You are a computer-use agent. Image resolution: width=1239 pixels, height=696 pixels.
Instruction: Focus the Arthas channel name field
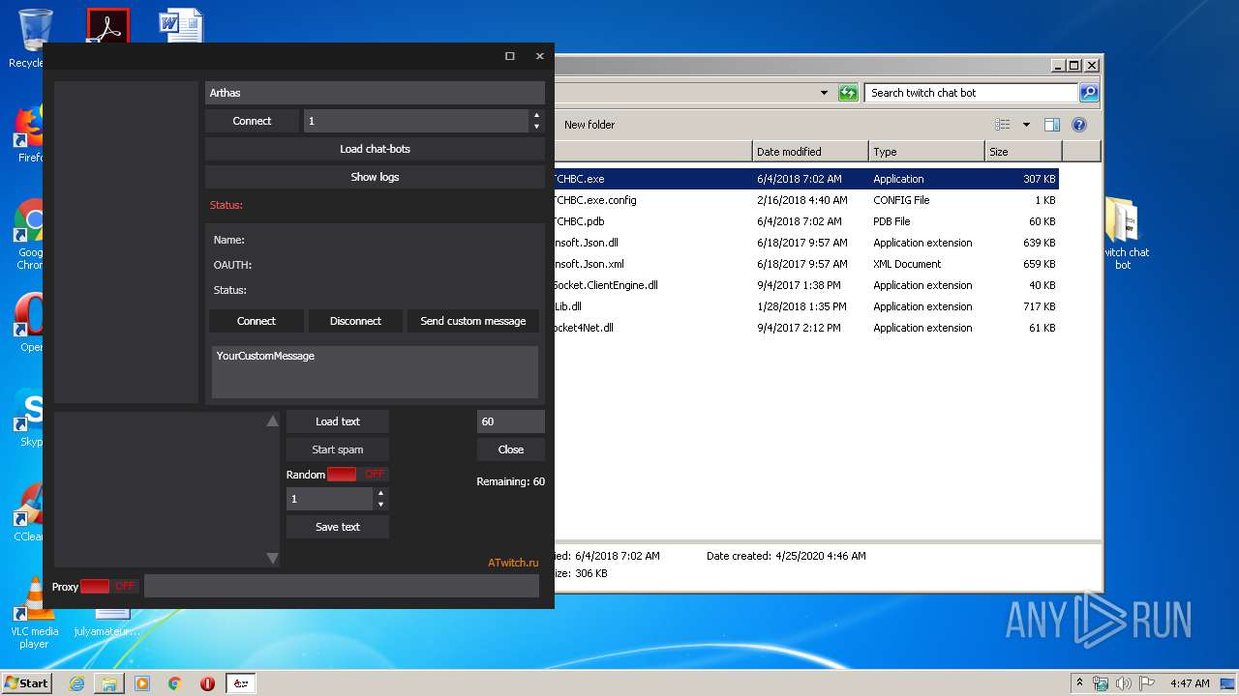click(x=375, y=93)
